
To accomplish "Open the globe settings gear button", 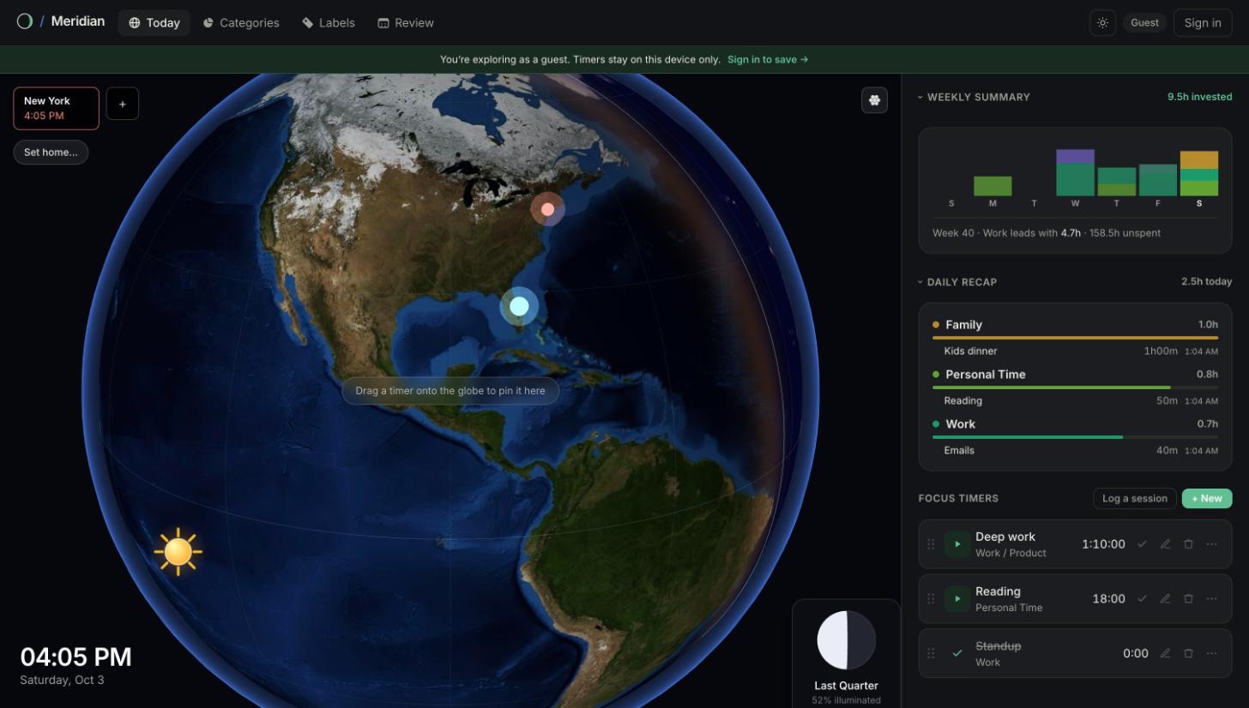I will [x=874, y=100].
